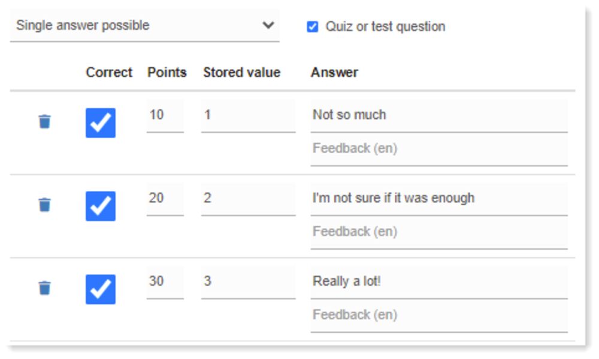This screenshot has height=359, width=599.
Task: Click Points field containing 30
Action: tap(165, 281)
